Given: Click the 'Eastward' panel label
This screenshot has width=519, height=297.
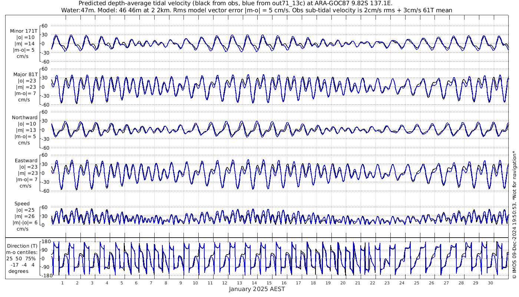Looking at the screenshot, I should tap(26, 161).
